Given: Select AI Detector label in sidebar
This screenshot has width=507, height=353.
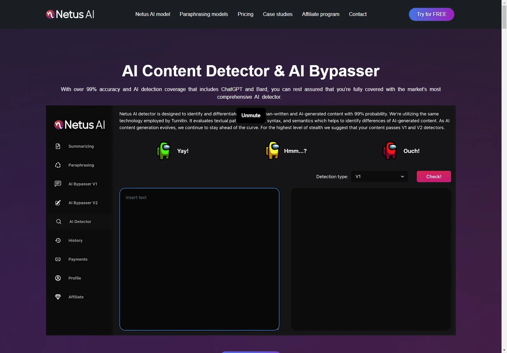Looking at the screenshot, I should pyautogui.click(x=80, y=222).
